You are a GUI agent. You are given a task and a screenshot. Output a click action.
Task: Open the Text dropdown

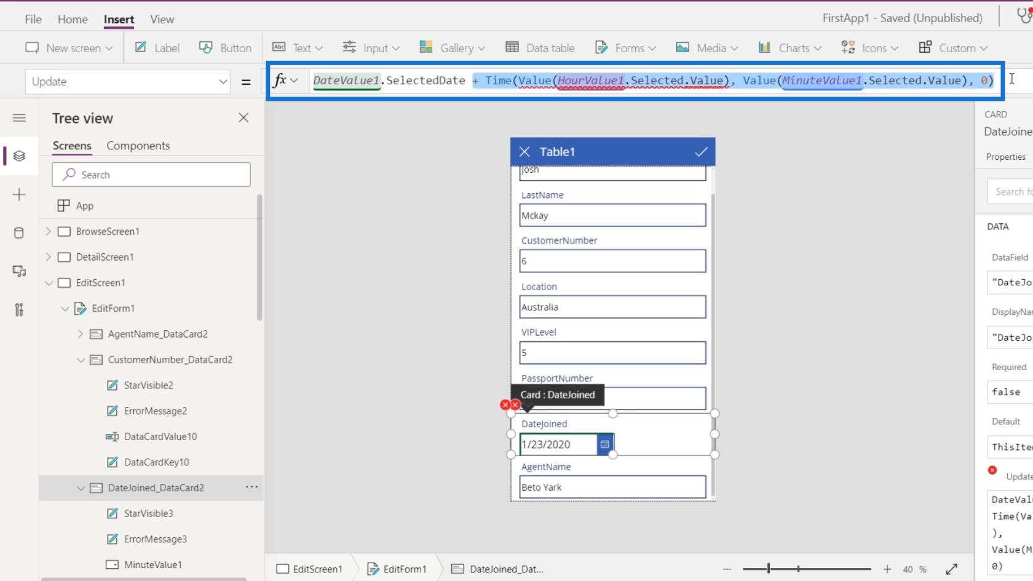[x=298, y=48]
